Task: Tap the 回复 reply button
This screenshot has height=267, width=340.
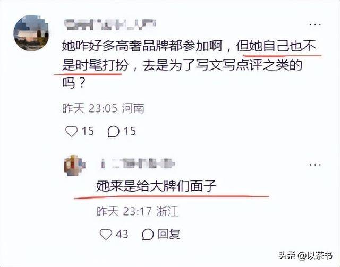Action: coord(169,234)
